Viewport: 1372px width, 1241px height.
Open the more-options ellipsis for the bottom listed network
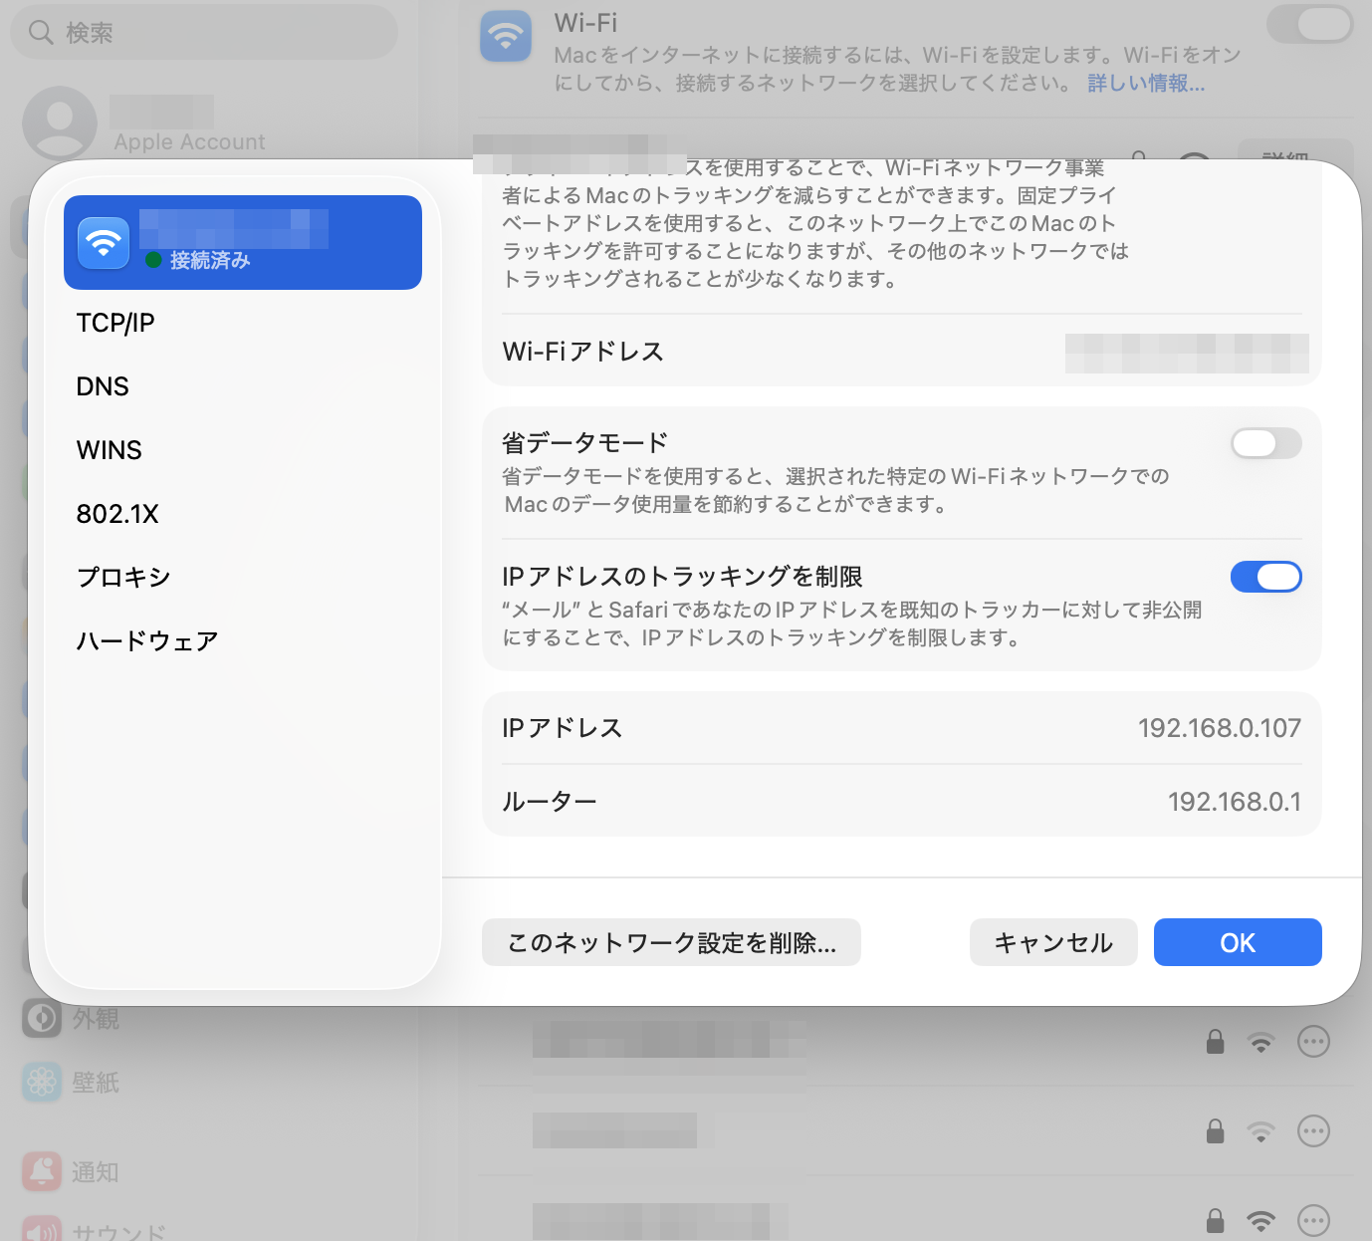[1313, 1220]
